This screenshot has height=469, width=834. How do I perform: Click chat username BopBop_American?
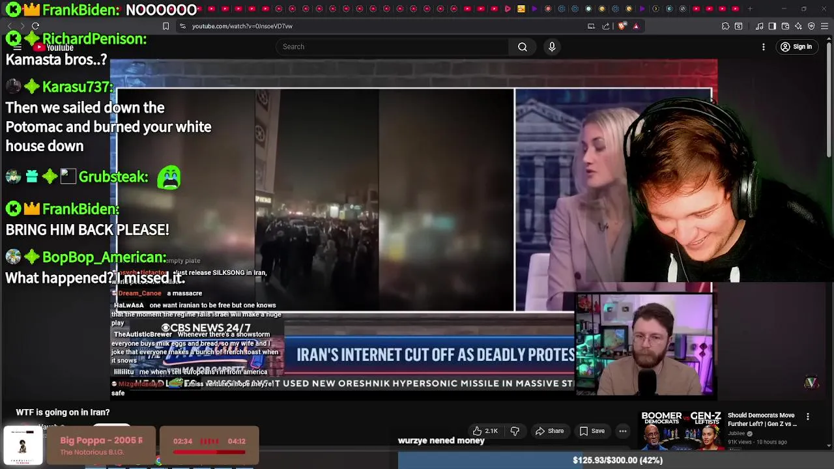click(x=104, y=257)
